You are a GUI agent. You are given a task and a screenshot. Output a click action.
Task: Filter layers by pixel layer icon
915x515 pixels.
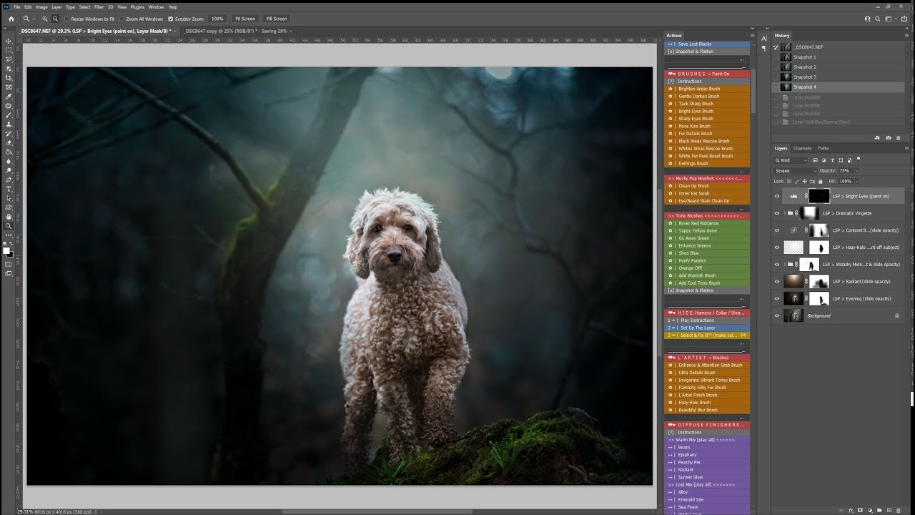(815, 160)
